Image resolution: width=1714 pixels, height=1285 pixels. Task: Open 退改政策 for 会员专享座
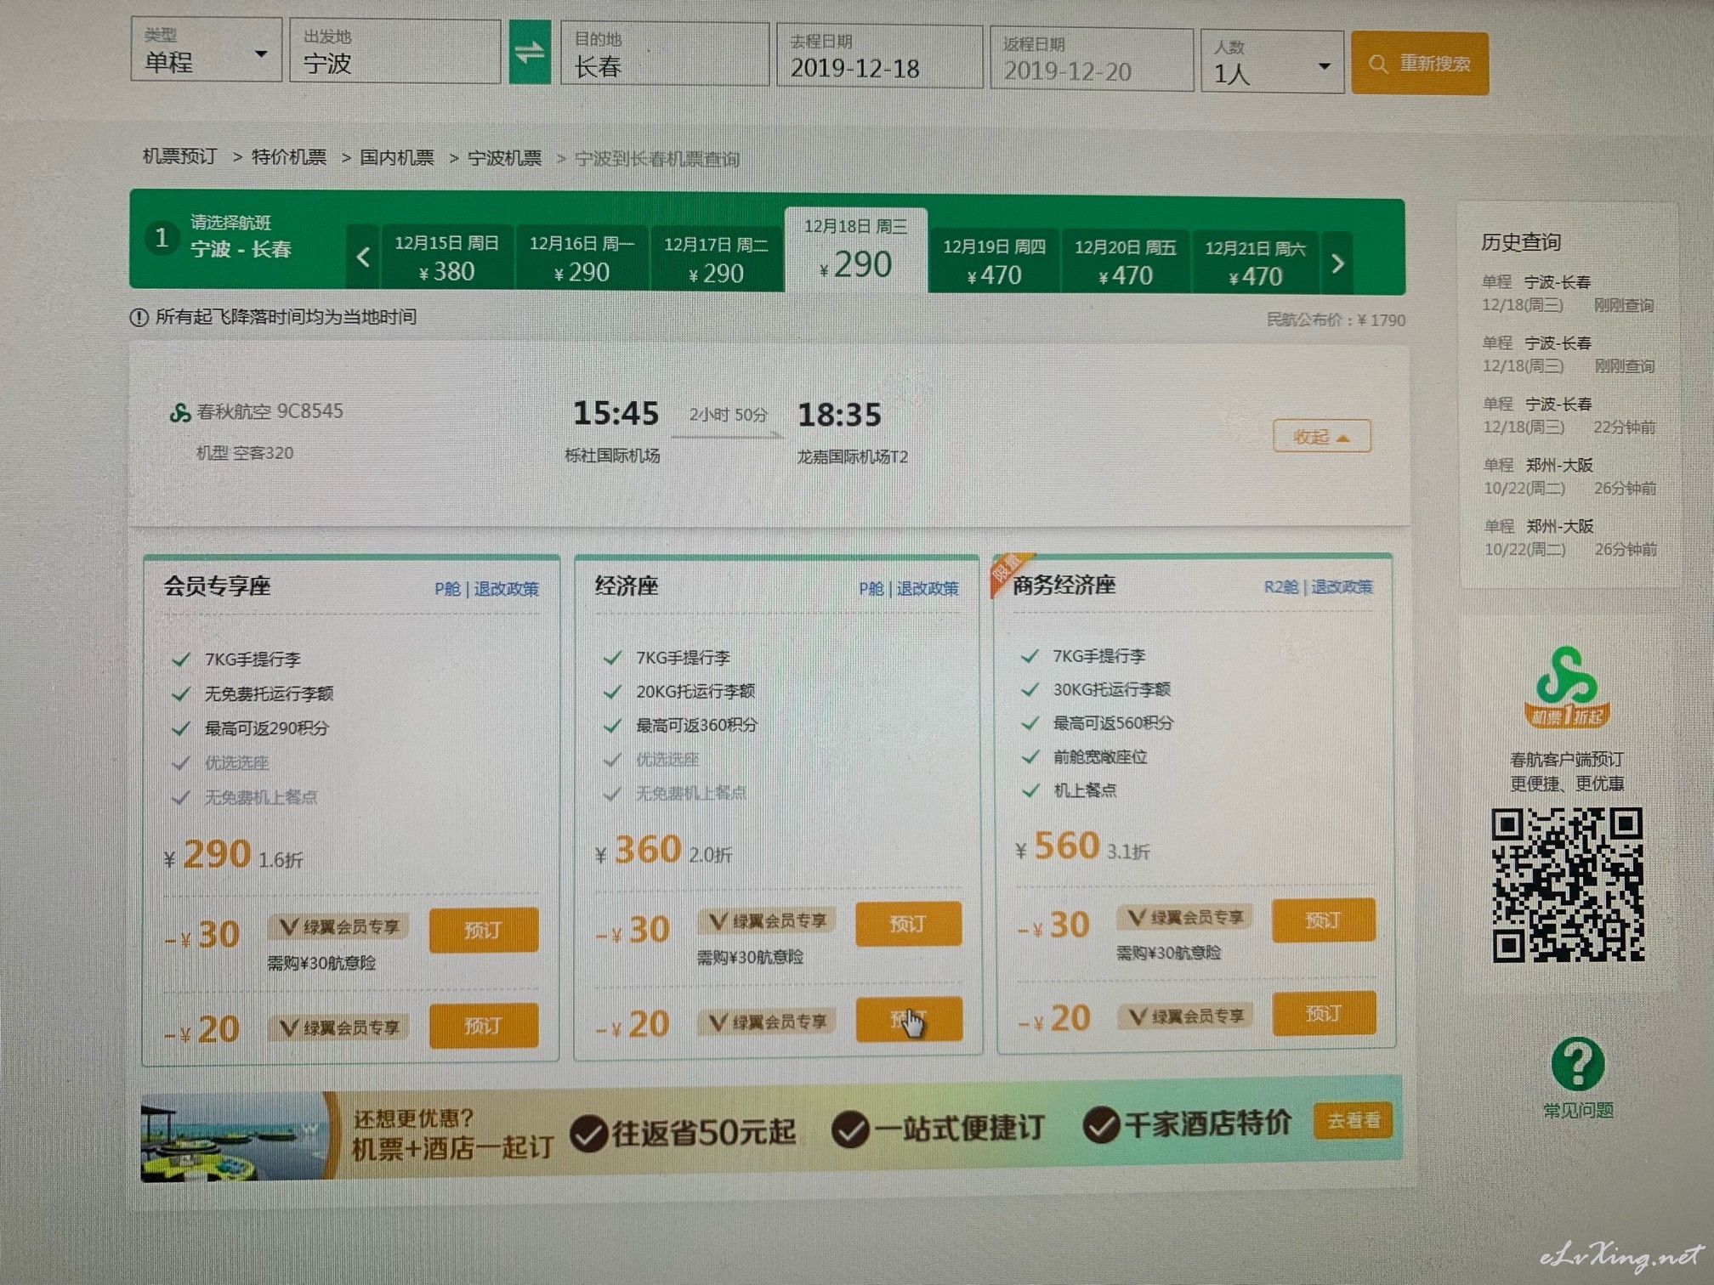tap(506, 588)
